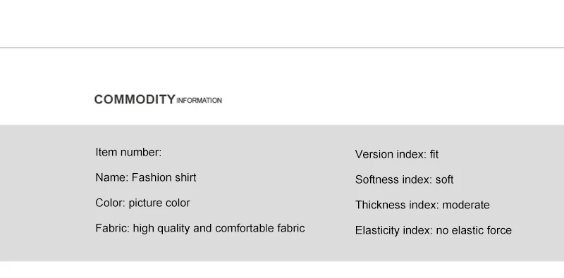Click the capitalized 'Fabric:' label
This screenshot has height=278, width=564.
tap(113, 228)
